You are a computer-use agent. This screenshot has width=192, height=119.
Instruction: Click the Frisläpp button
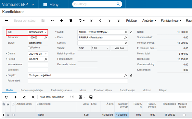tap(131, 21)
